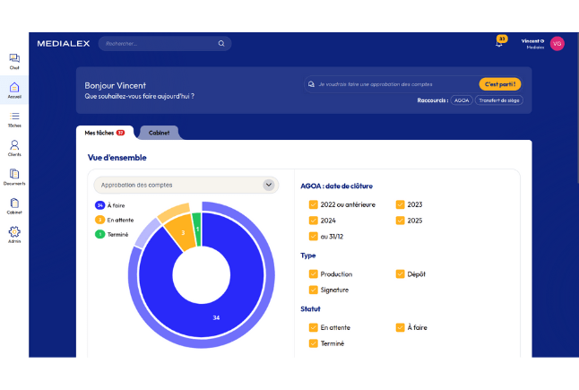Select the Mes tâches tab
579x390 pixels.
pyautogui.click(x=104, y=133)
